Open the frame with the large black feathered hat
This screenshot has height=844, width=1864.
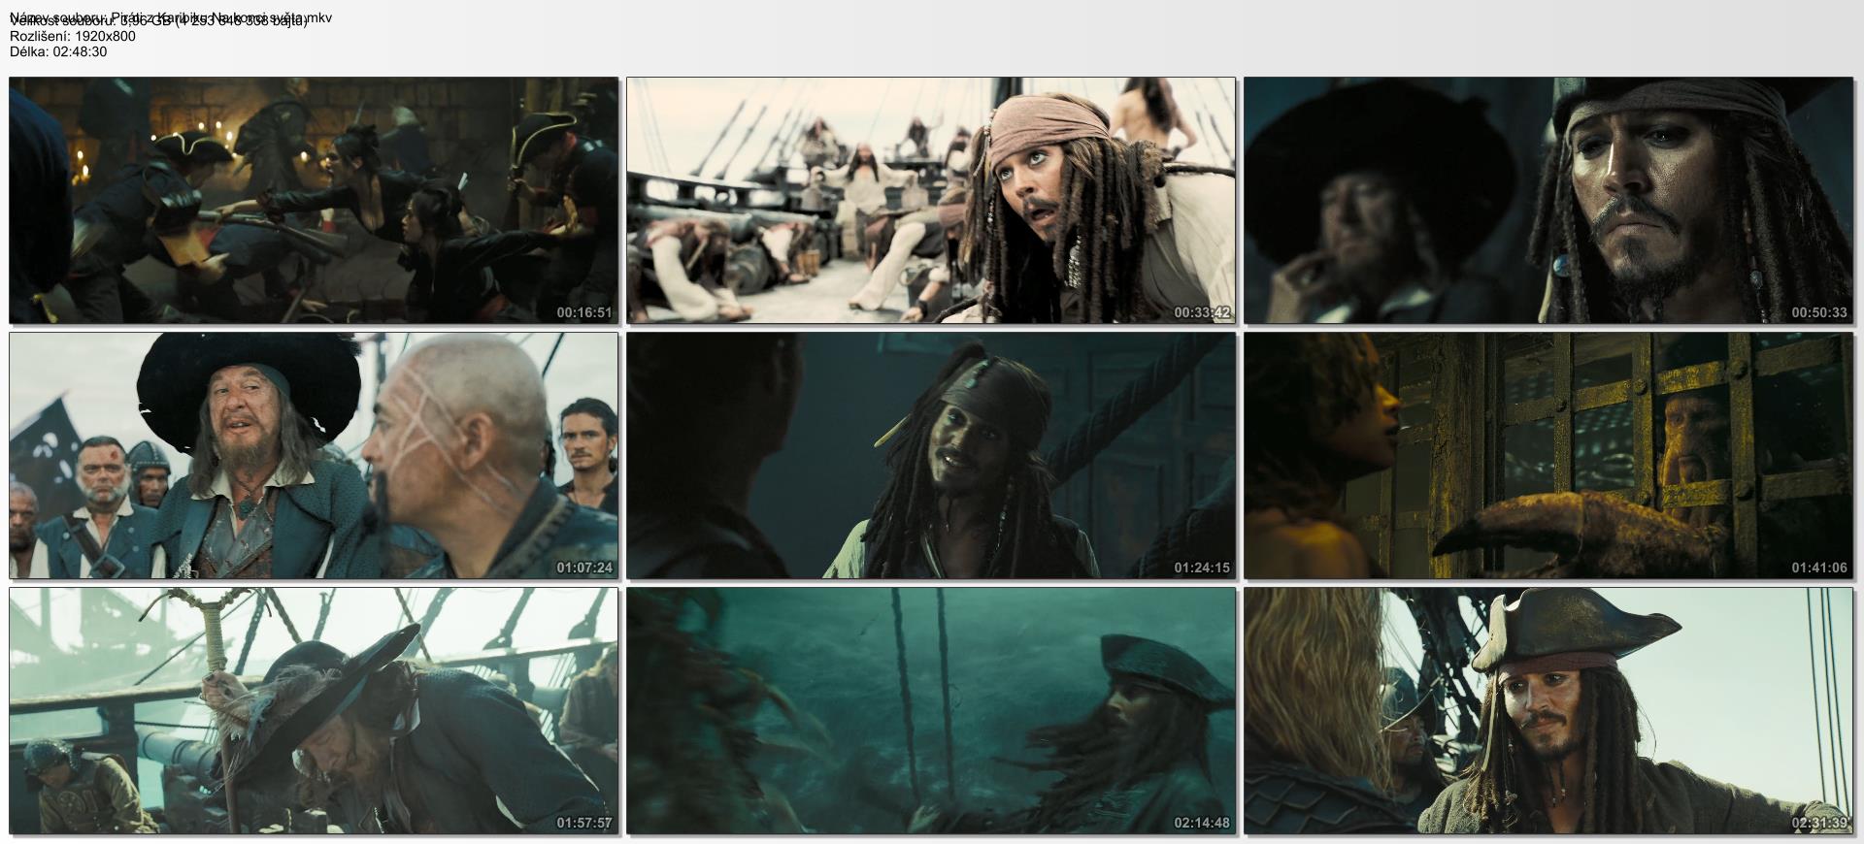[x=313, y=455]
